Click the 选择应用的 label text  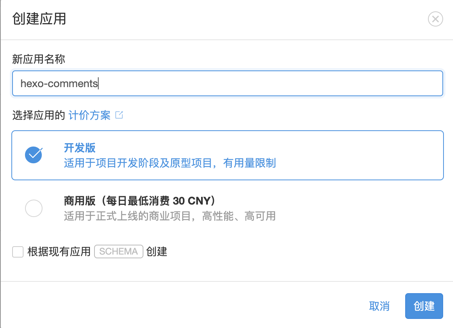[38, 115]
